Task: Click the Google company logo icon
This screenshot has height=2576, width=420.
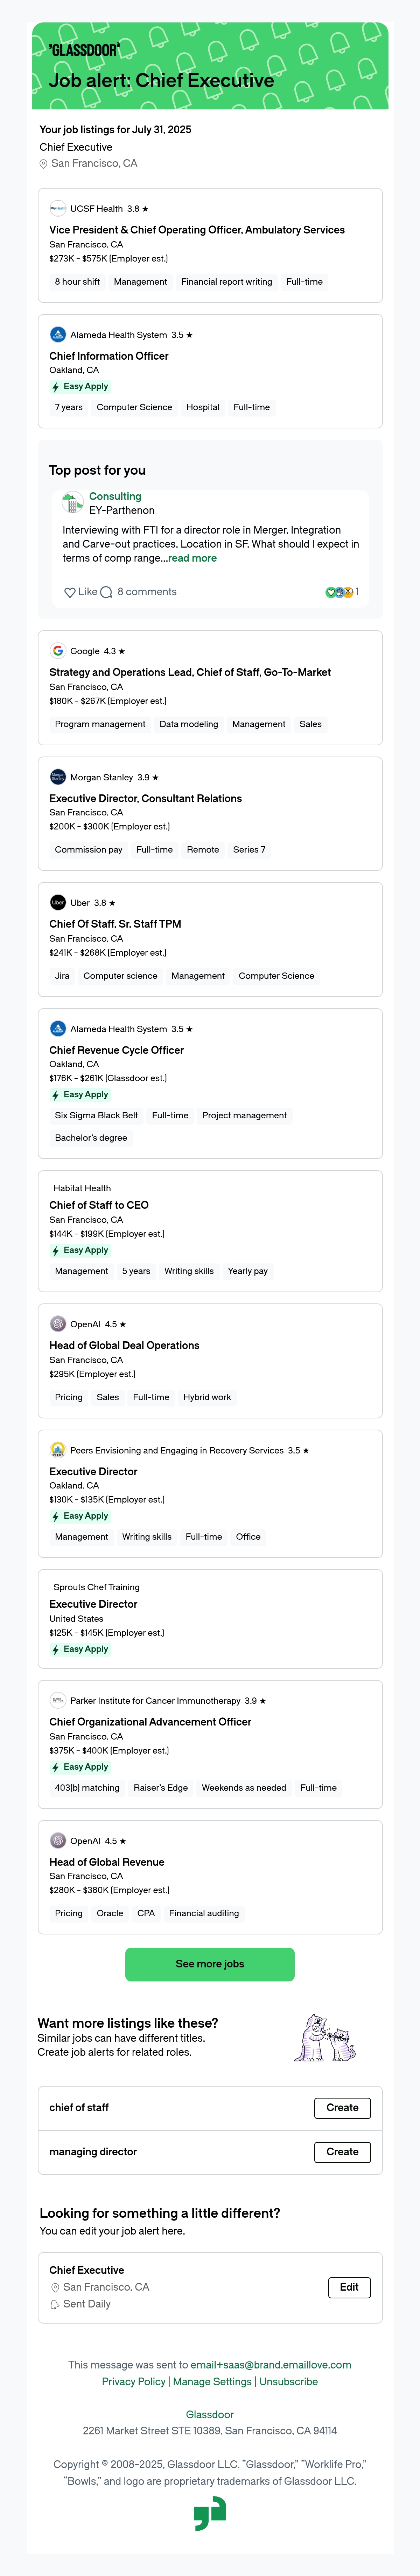Action: [58, 651]
